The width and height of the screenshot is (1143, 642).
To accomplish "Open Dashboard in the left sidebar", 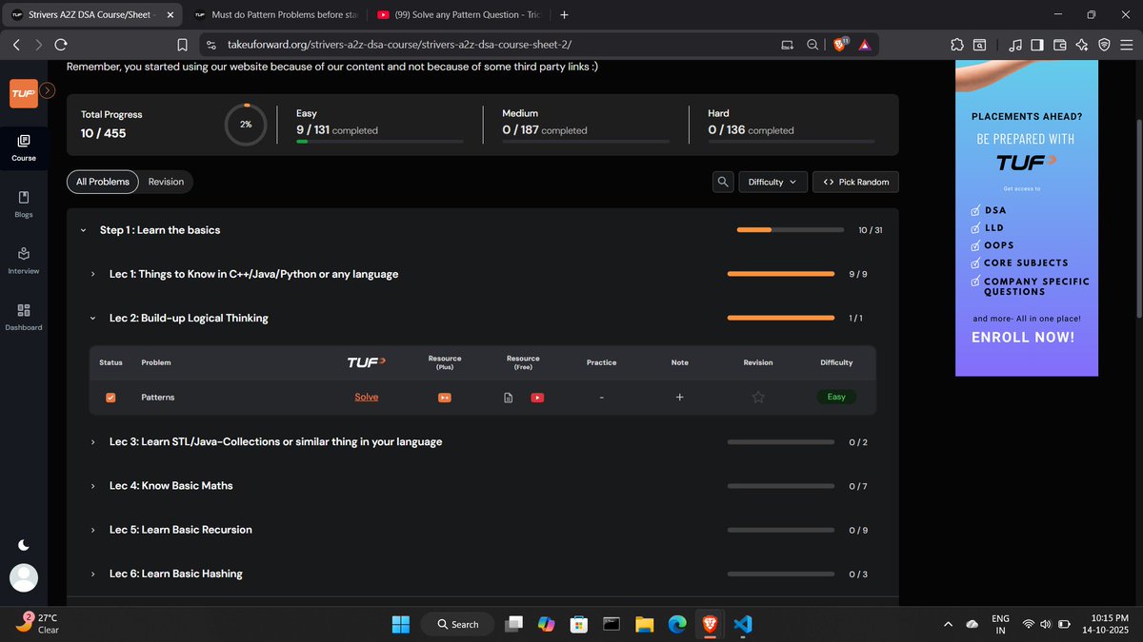I will [x=24, y=317].
